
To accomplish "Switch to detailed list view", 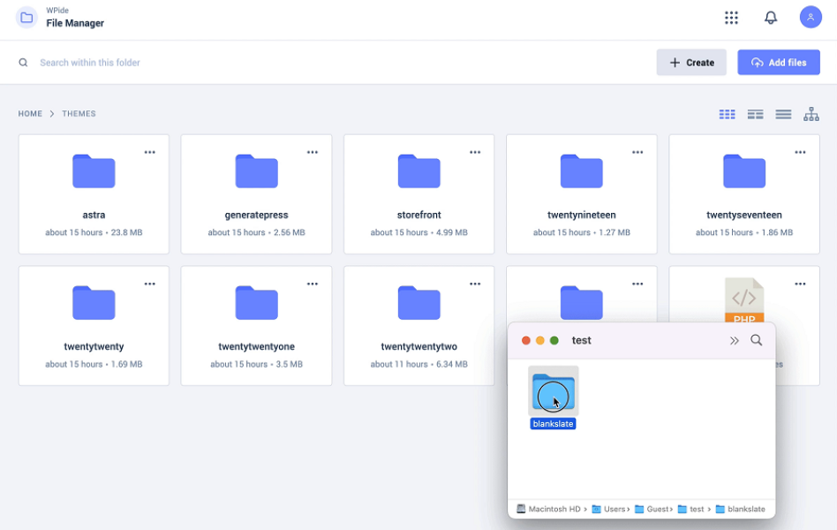I will (755, 114).
